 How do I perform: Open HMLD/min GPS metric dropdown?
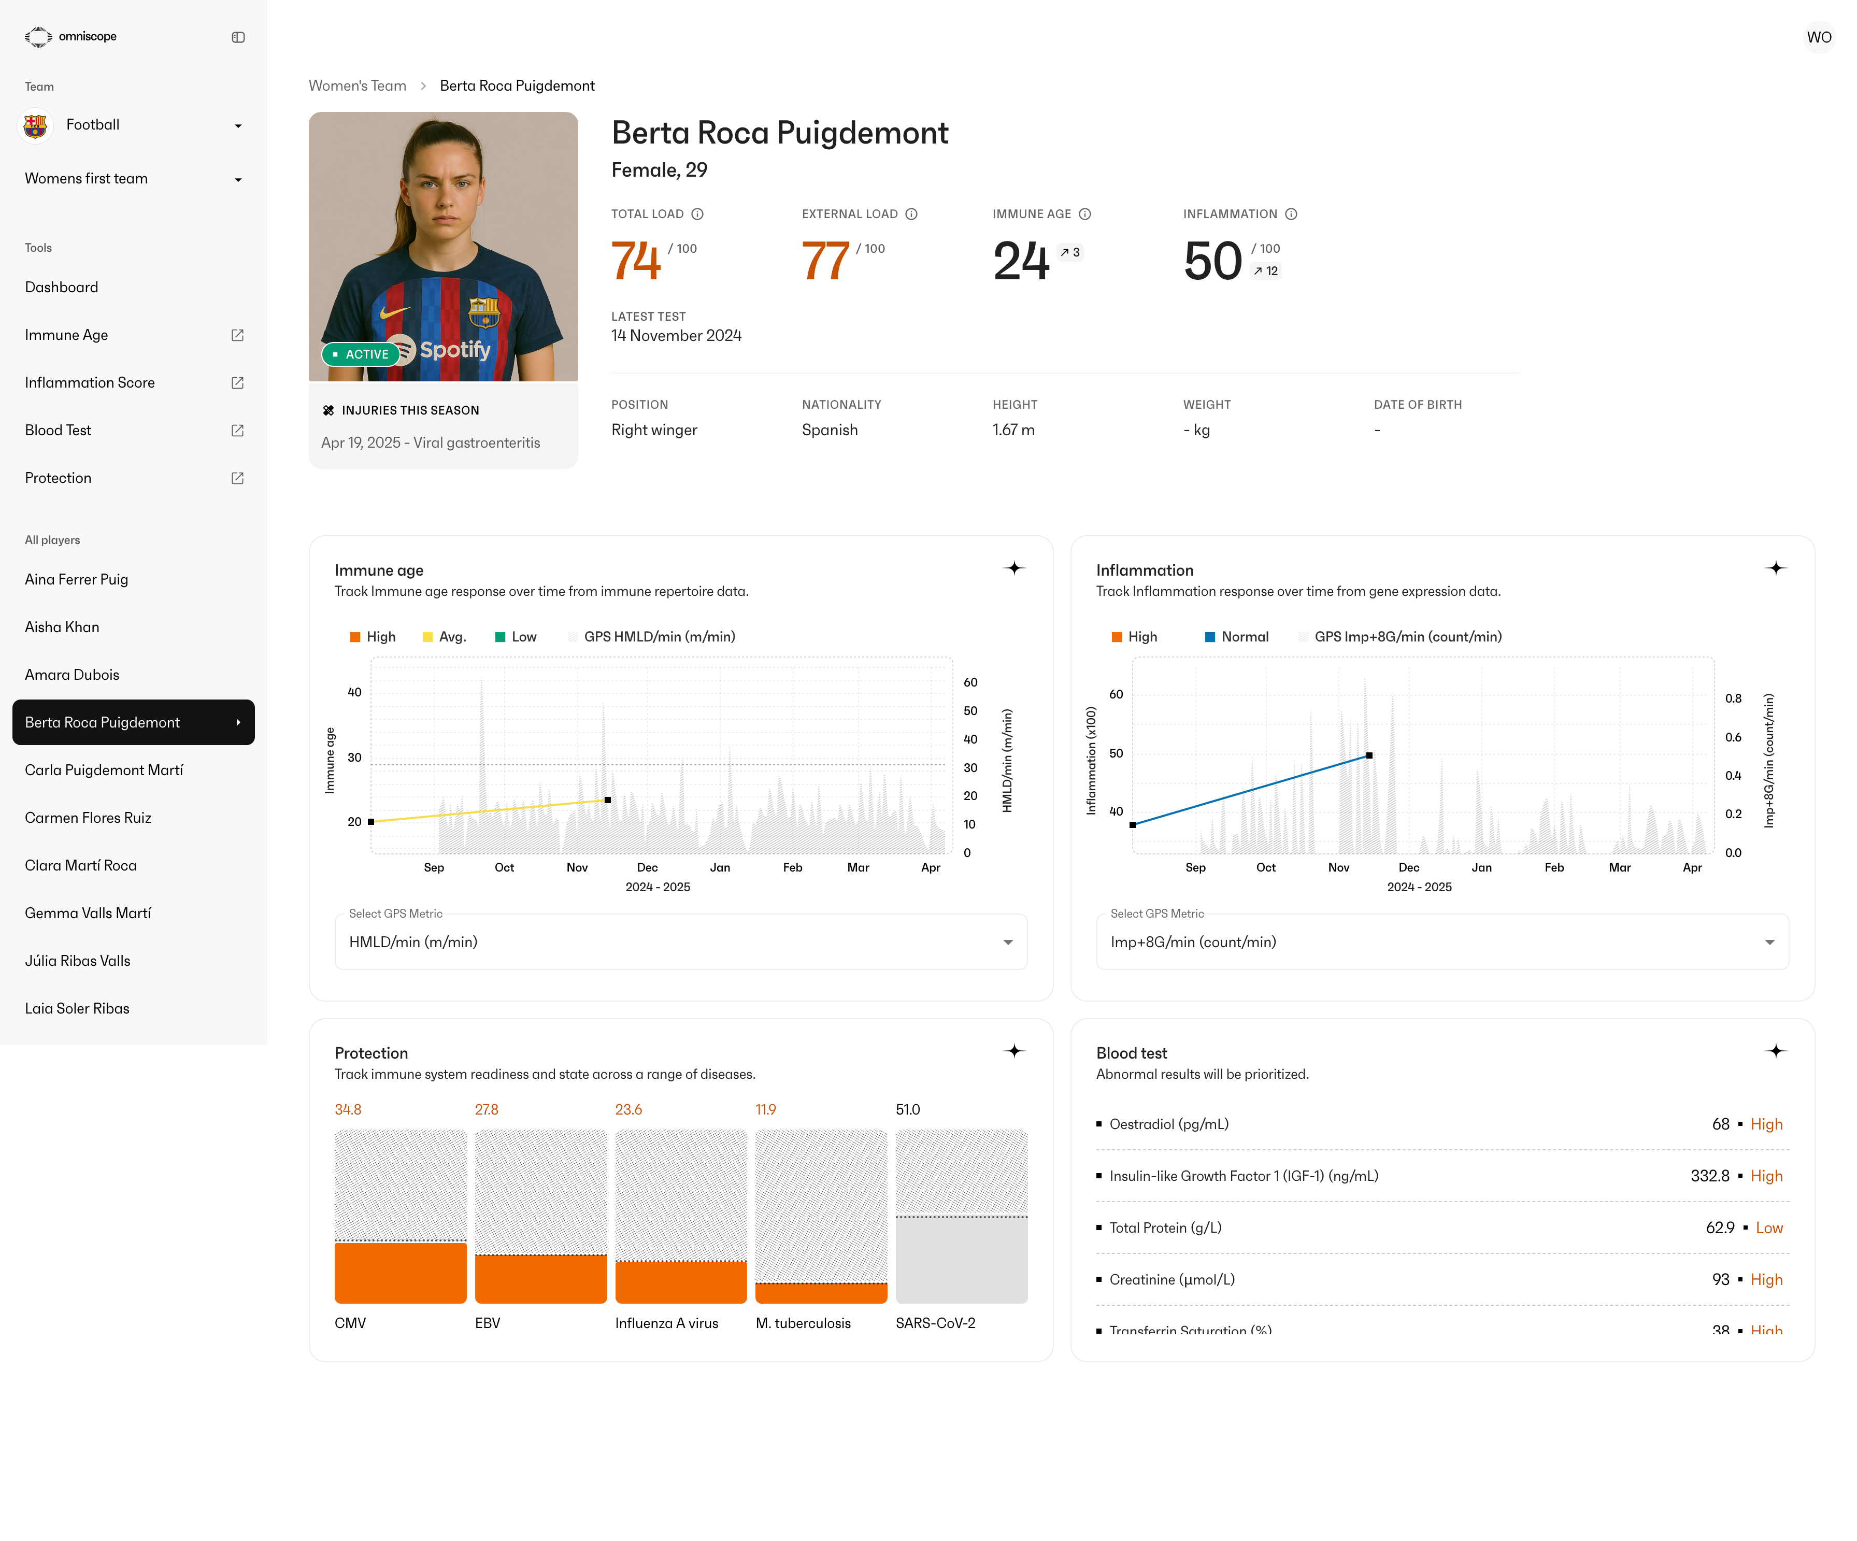[x=680, y=943]
